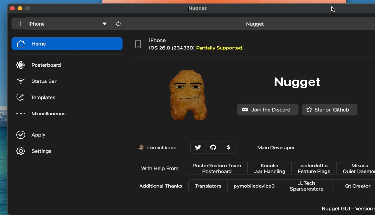Click the pymobiledevice3 thanks button
This screenshot has height=215, width=375.
(x=254, y=186)
